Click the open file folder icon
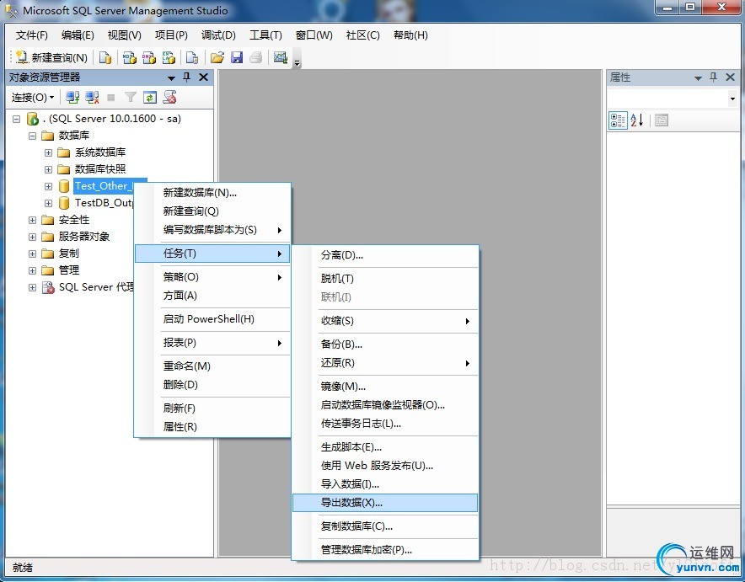The image size is (745, 582). 217,58
